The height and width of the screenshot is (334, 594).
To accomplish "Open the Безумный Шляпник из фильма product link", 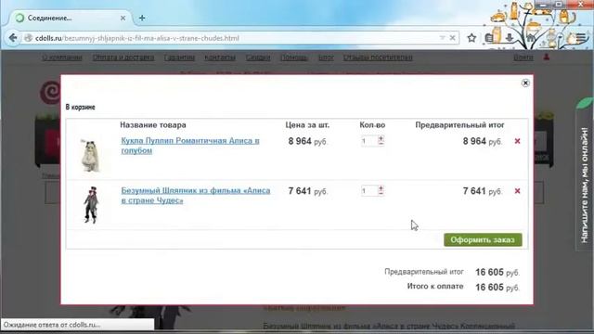I will 196,196.
